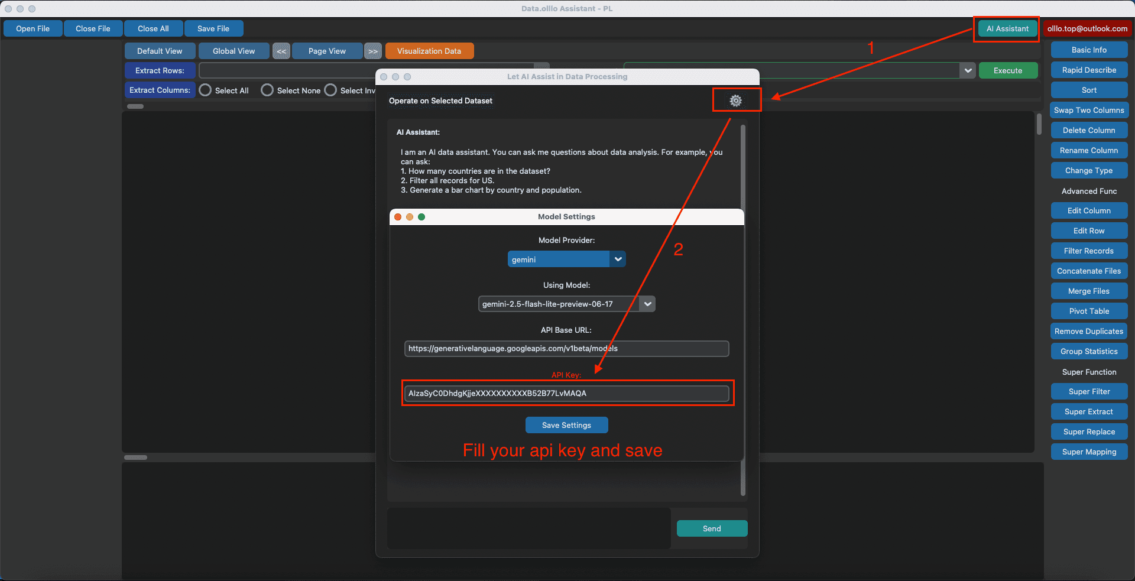The height and width of the screenshot is (581, 1135).
Task: Click the next page arrows icon
Action: pyautogui.click(x=372, y=51)
